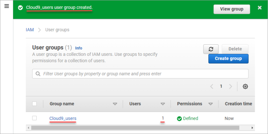Viewport: 268px width, 134px height.
Task: Focus the Filter User groups search field
Action: click(x=140, y=74)
